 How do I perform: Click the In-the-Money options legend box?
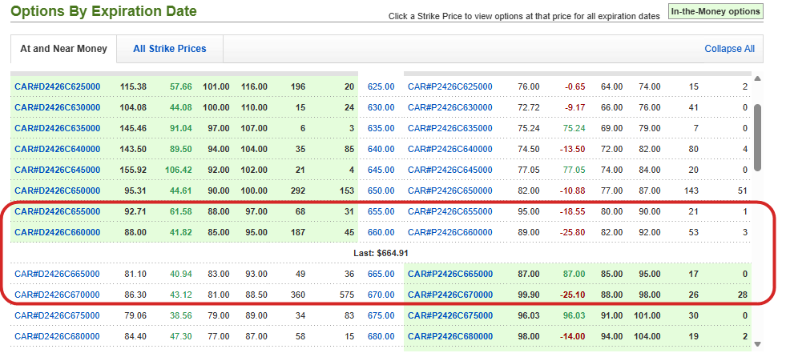[715, 12]
